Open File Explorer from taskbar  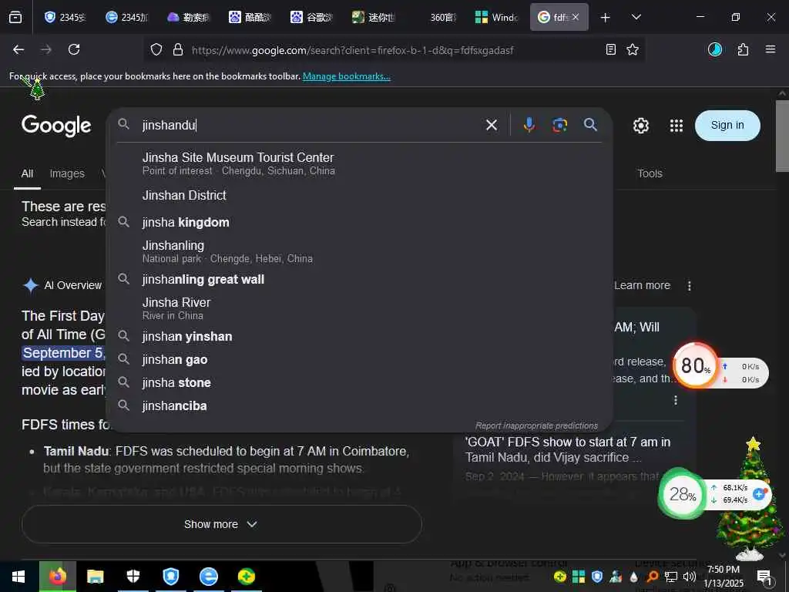point(95,576)
